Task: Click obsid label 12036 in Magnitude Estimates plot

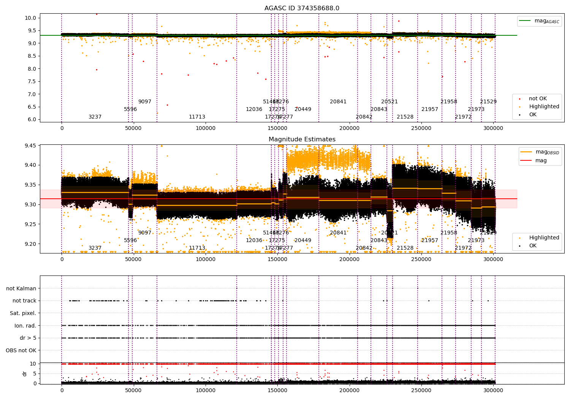Action: click(254, 241)
